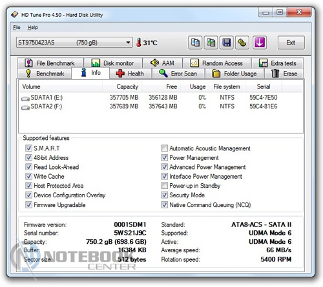Click the firmware version value 0001SDM1
This screenshot has width=323, height=287.
pos(130,224)
